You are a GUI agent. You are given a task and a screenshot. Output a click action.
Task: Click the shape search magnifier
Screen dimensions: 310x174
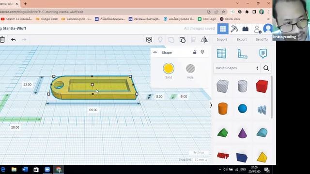point(266,68)
